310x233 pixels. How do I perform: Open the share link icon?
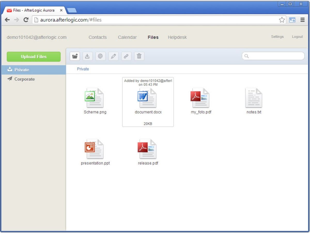point(126,56)
